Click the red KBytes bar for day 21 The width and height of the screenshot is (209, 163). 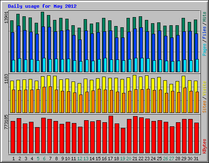tap(135, 134)
